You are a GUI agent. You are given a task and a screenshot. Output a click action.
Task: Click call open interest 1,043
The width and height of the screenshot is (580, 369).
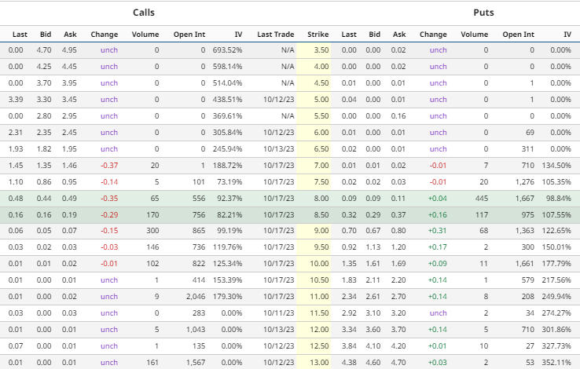[196, 330]
